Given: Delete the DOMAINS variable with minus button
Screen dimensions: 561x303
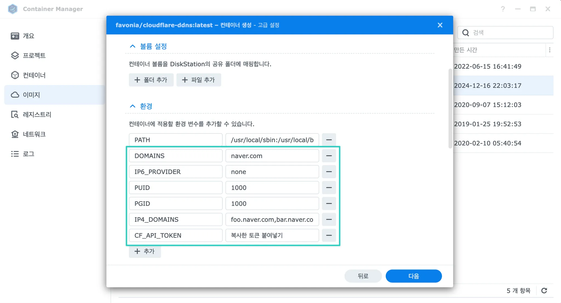Looking at the screenshot, I should 329,156.
